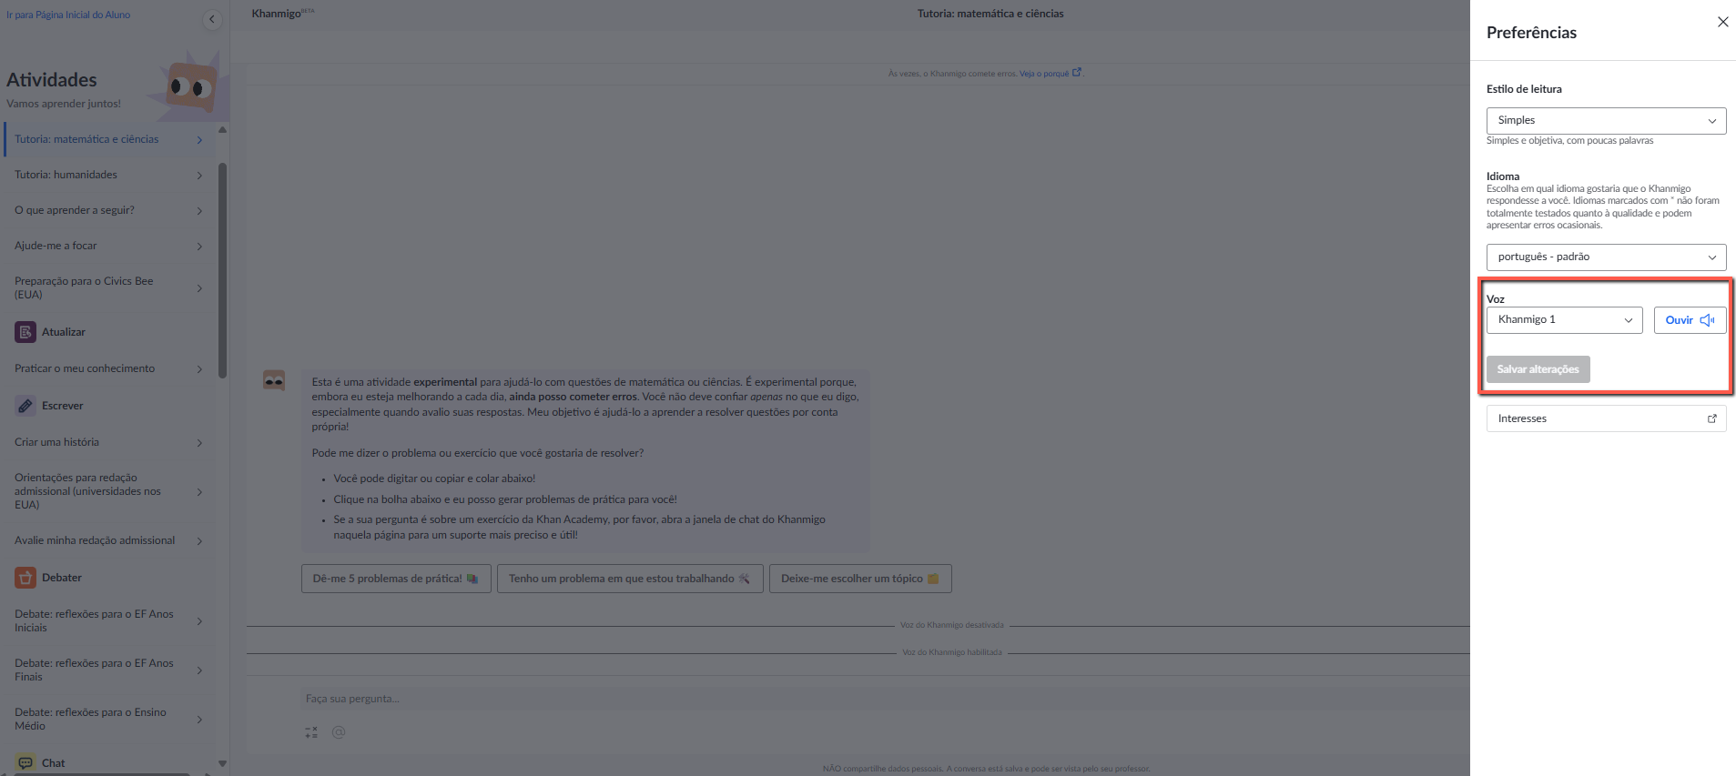Click Dê-me 5 problemas de prática! button

click(396, 579)
